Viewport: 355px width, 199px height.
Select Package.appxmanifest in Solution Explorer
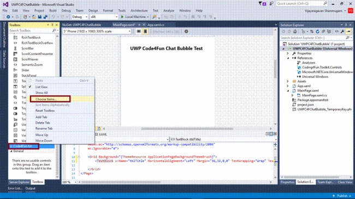pyautogui.click(x=312, y=100)
